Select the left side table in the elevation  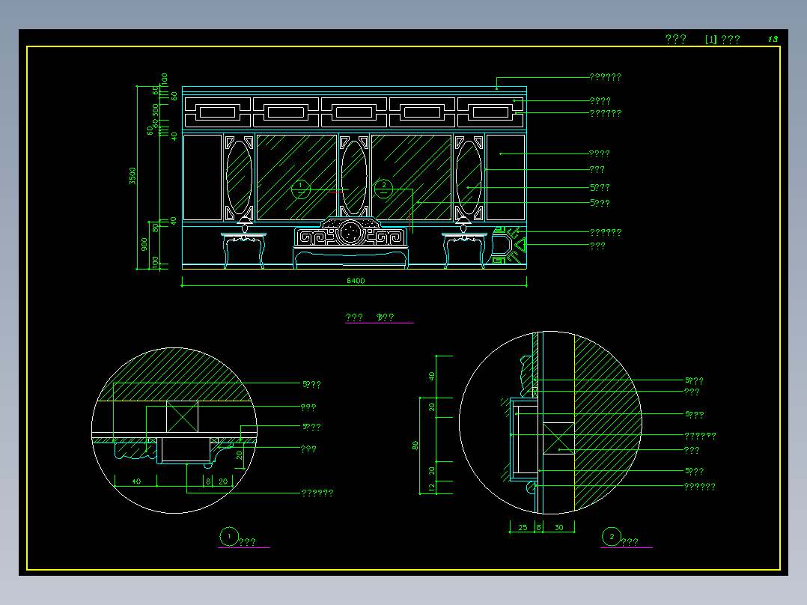pyautogui.click(x=244, y=250)
